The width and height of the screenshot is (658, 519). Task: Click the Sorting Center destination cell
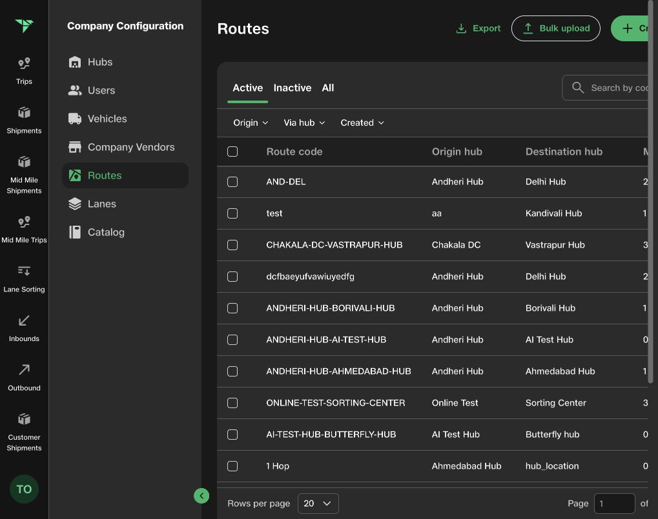tap(555, 403)
